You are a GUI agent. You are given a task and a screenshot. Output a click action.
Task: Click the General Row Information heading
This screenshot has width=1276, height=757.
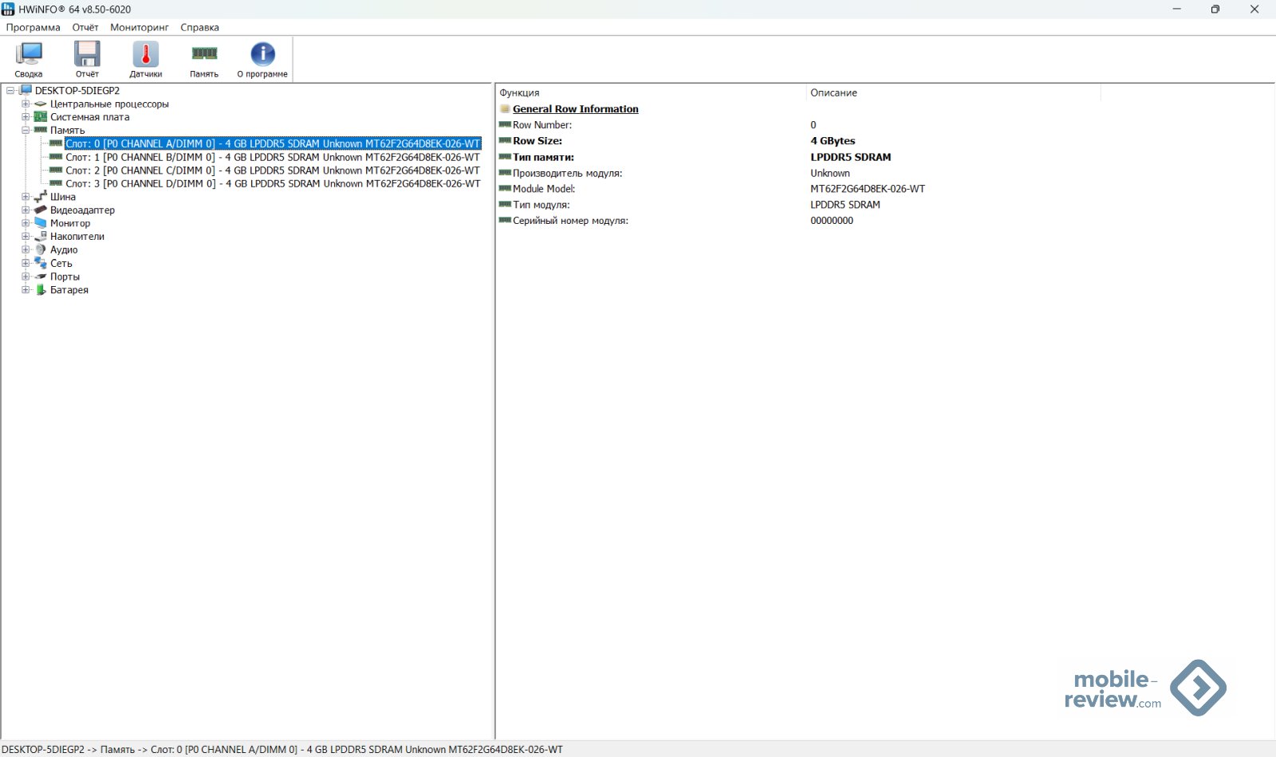[576, 109]
